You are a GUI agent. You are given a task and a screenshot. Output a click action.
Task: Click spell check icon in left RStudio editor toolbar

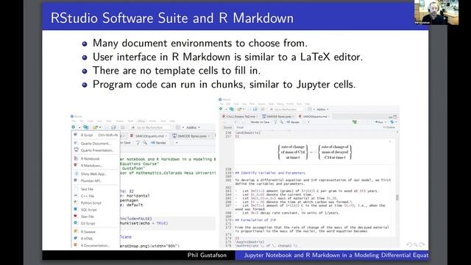[138, 143]
